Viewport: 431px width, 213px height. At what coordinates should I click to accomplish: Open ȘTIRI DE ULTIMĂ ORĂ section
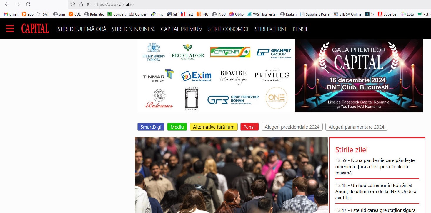pyautogui.click(x=82, y=29)
